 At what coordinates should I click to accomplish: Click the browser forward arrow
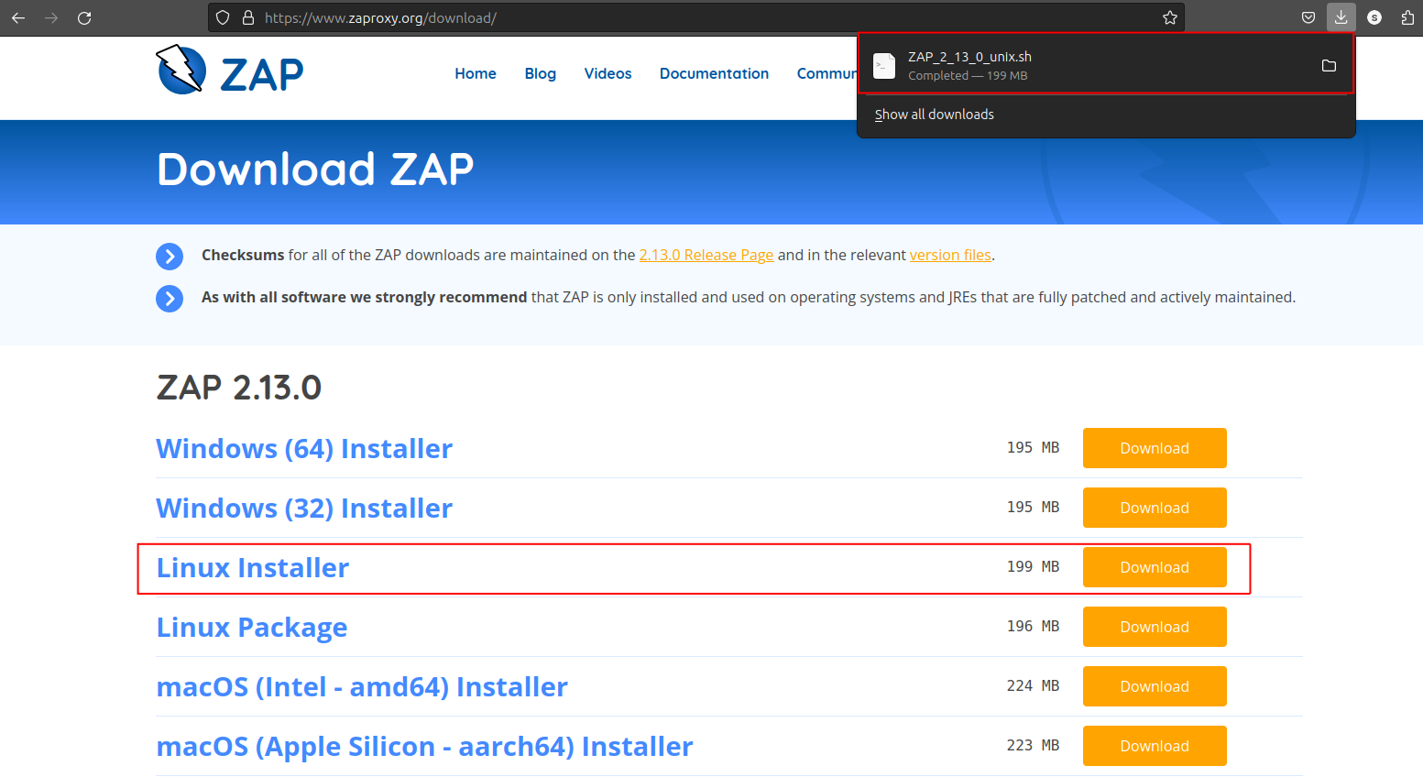pos(51,17)
